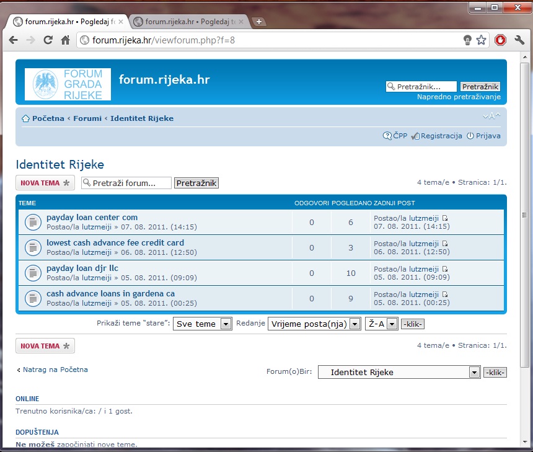Open a new browser tab
Image resolution: width=533 pixels, height=452 pixels.
click(259, 22)
